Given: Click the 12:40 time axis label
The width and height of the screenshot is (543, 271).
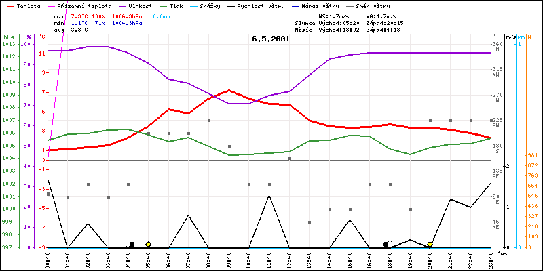Looking at the screenshot, I should click(x=289, y=258).
